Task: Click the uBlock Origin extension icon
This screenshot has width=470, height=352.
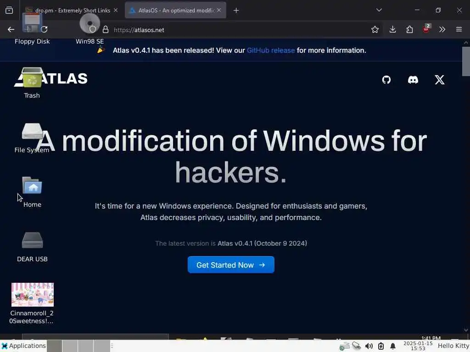Action: (x=426, y=29)
